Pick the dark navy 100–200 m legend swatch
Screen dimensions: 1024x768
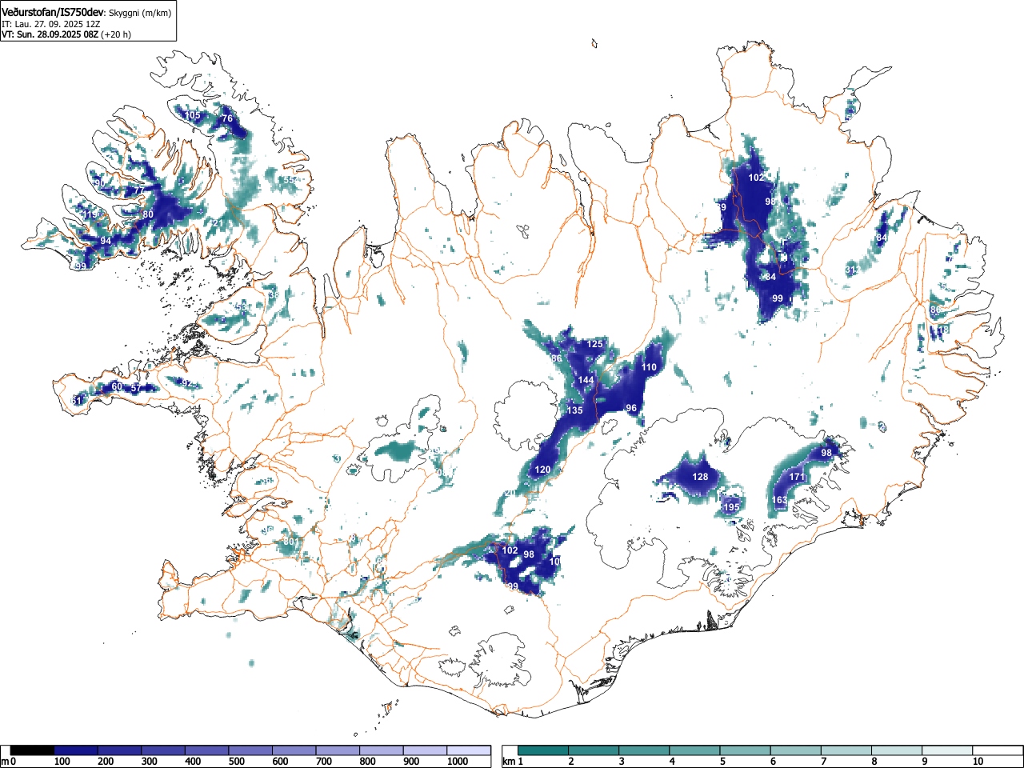point(76,750)
